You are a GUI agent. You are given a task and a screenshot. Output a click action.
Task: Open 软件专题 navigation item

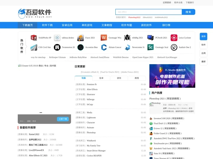(x=127, y=25)
